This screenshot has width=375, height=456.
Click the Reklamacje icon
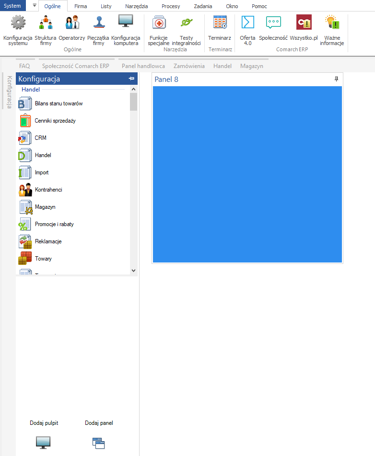pyautogui.click(x=25, y=242)
